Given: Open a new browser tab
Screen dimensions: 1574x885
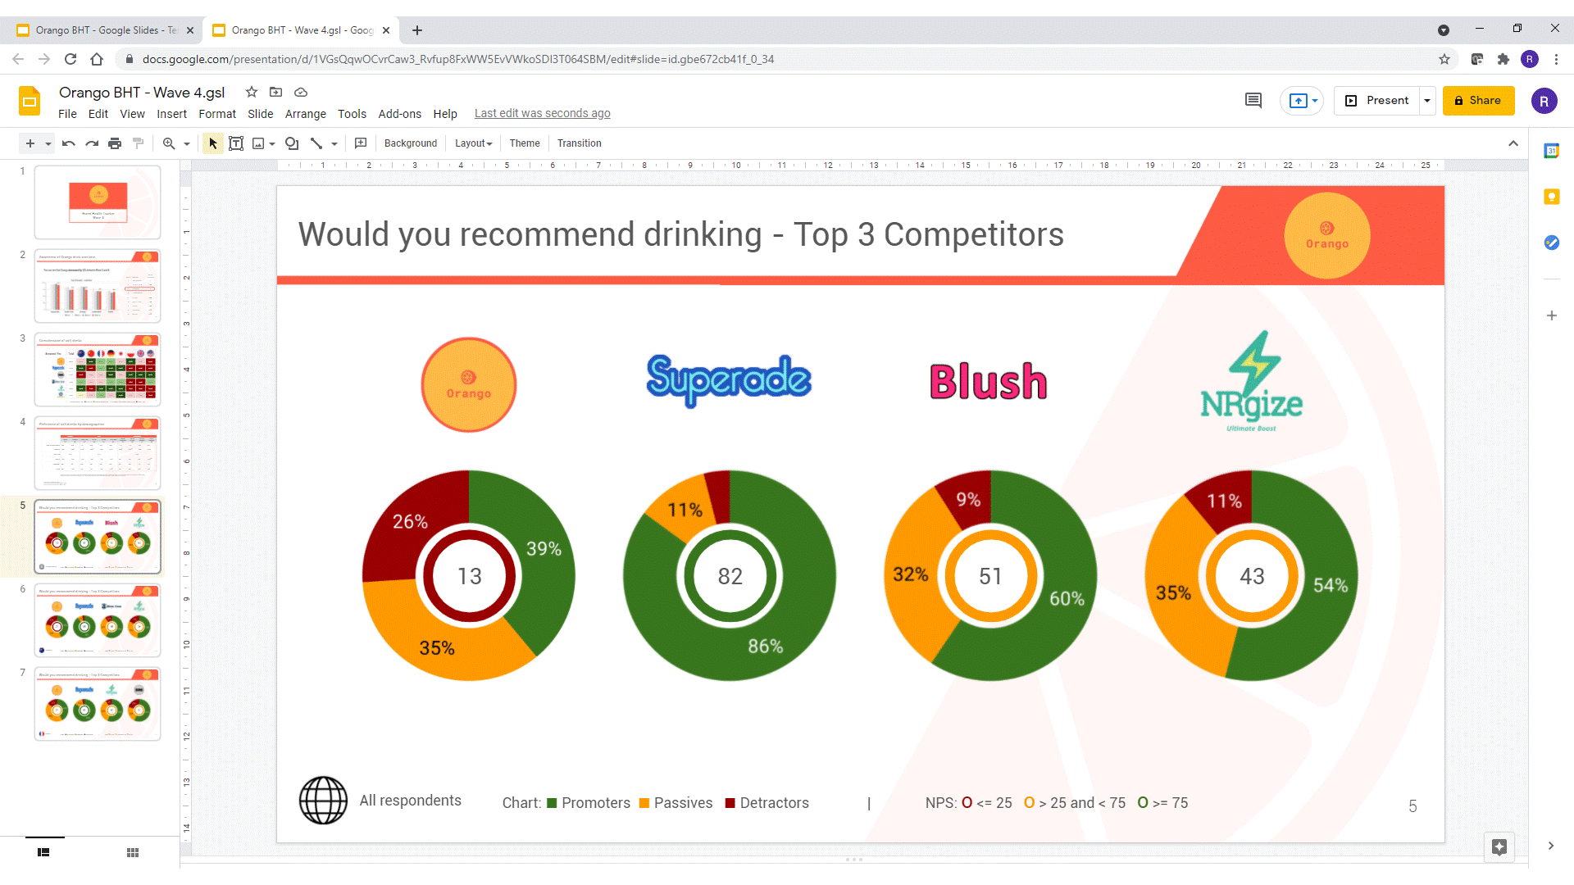Looking at the screenshot, I should point(417,30).
